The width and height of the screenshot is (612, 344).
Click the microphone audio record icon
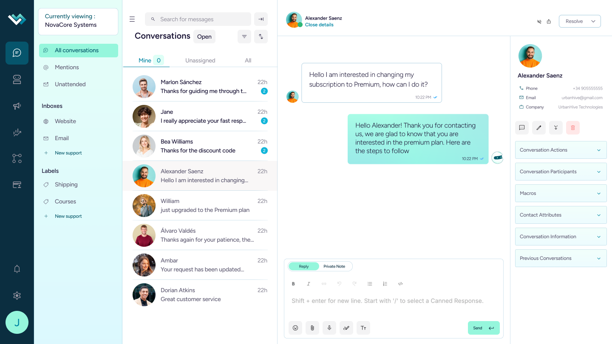[x=329, y=328]
